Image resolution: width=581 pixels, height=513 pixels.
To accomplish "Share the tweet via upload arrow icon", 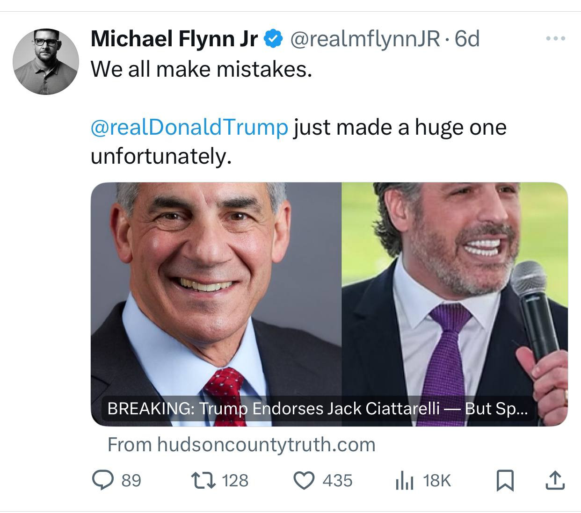I will click(x=554, y=480).
